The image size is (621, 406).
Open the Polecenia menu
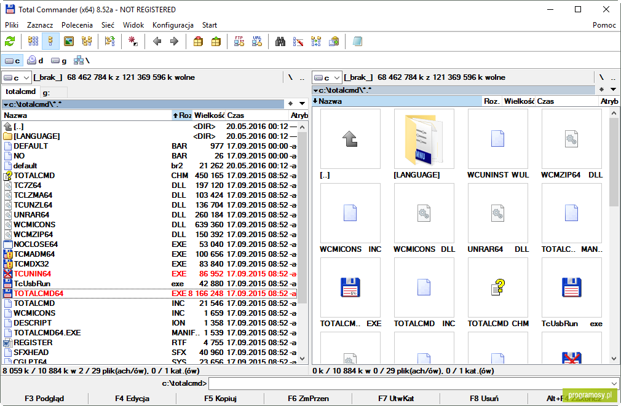tap(77, 25)
